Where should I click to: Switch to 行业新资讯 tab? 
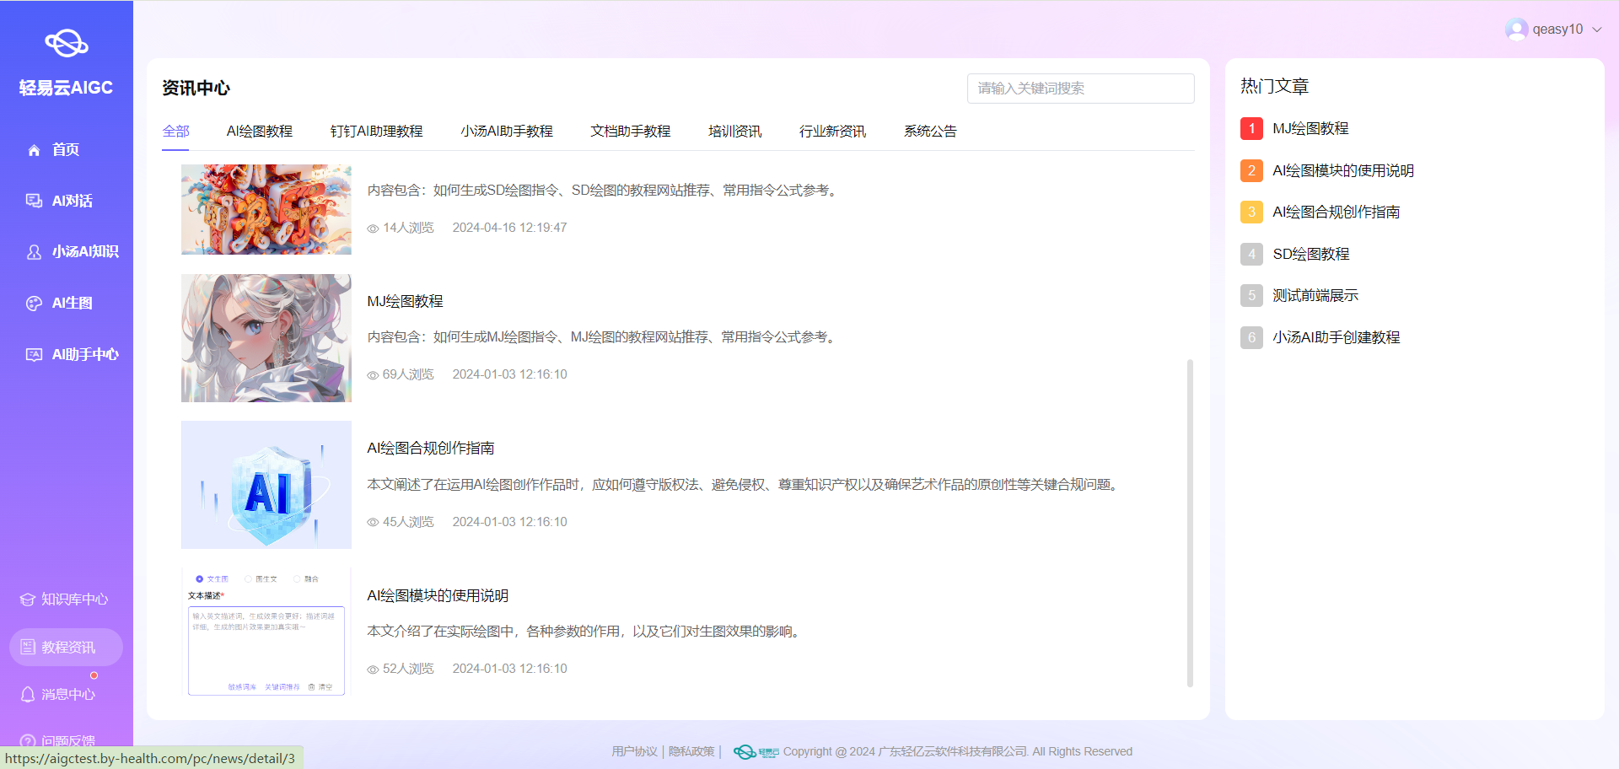coord(832,132)
